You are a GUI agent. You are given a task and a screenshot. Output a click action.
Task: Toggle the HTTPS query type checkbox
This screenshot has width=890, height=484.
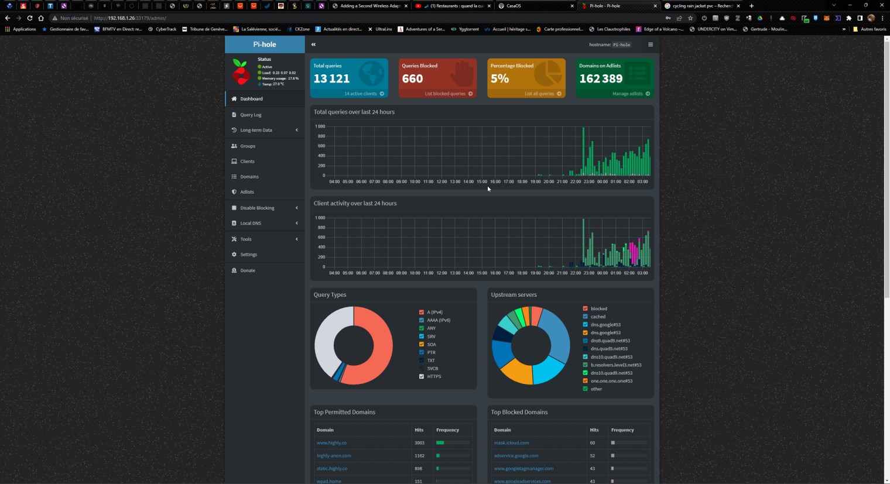tap(421, 376)
